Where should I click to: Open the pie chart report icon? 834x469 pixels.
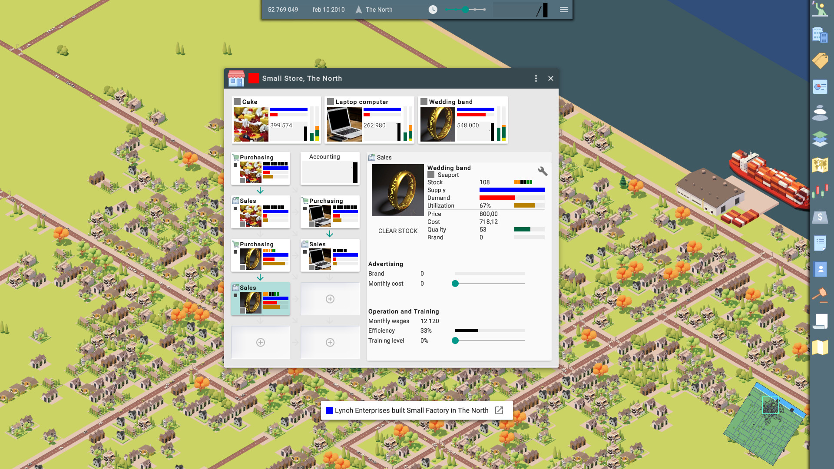pos(820,87)
